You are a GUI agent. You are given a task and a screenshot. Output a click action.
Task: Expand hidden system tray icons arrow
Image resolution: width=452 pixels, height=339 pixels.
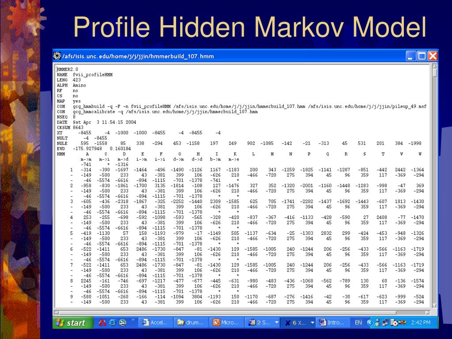tap(370, 323)
